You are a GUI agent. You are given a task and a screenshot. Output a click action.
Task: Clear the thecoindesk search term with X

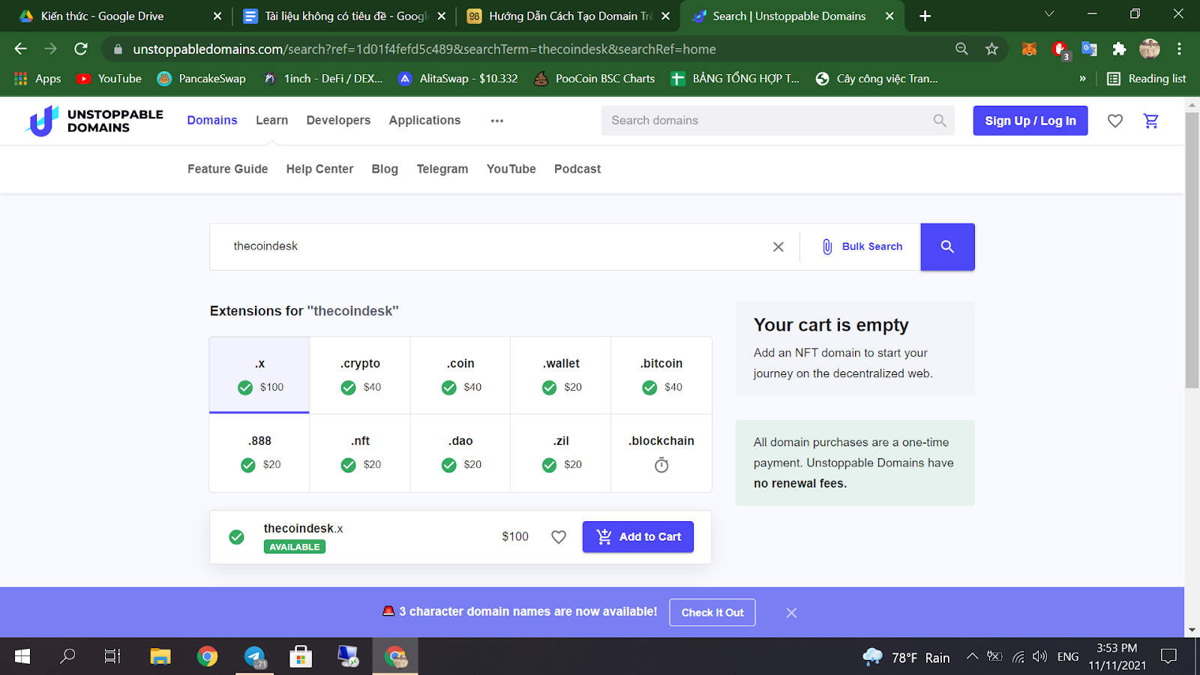coord(778,247)
